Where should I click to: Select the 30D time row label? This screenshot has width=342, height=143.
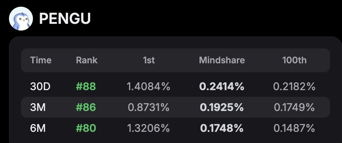click(x=40, y=86)
